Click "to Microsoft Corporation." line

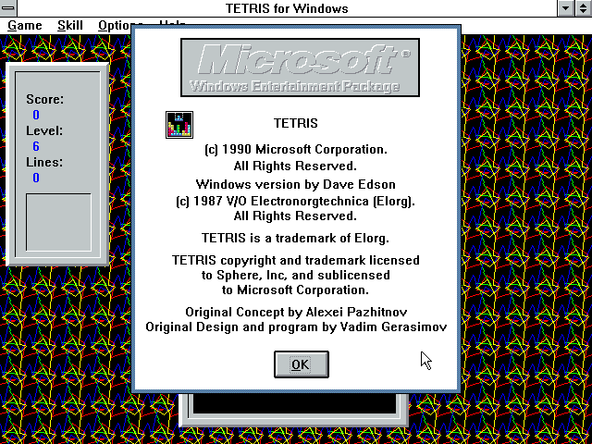click(x=295, y=290)
